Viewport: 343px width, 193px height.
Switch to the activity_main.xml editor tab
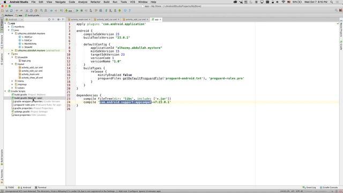[79, 19]
